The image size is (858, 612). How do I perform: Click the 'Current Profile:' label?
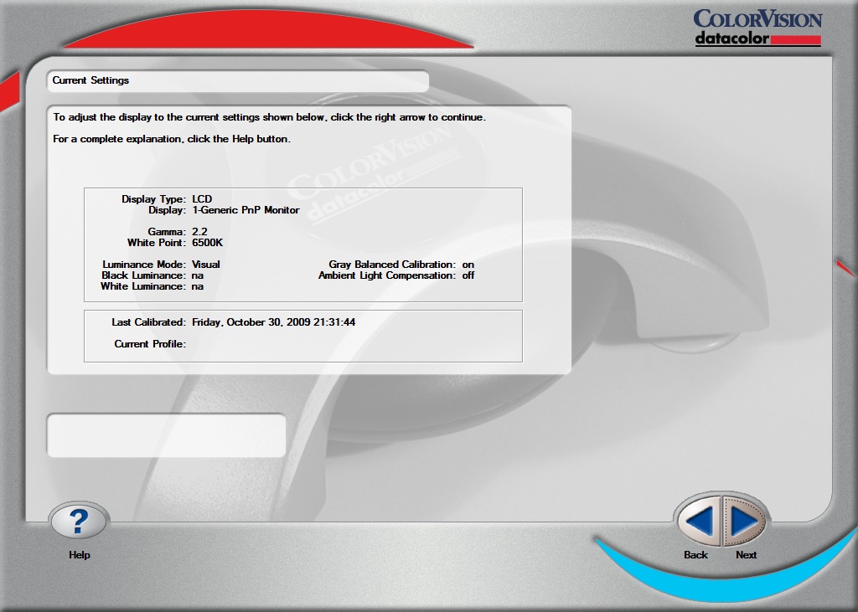(x=150, y=344)
